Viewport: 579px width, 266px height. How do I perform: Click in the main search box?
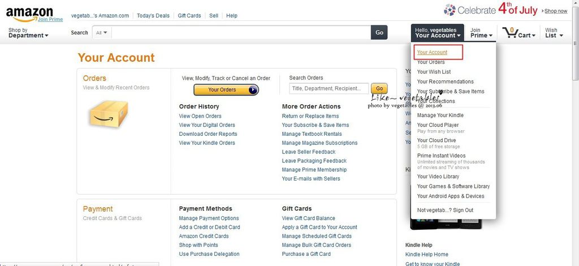(241, 32)
